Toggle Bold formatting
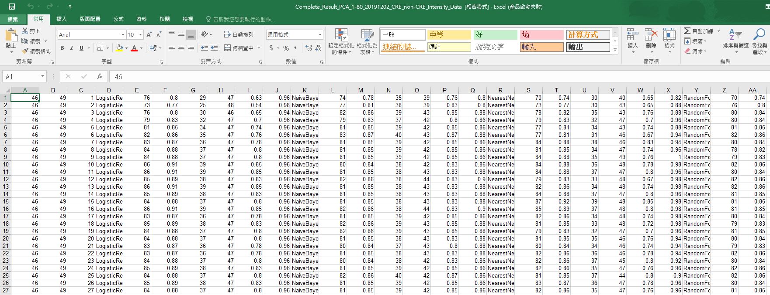The width and height of the screenshot is (770, 295). pos(62,48)
